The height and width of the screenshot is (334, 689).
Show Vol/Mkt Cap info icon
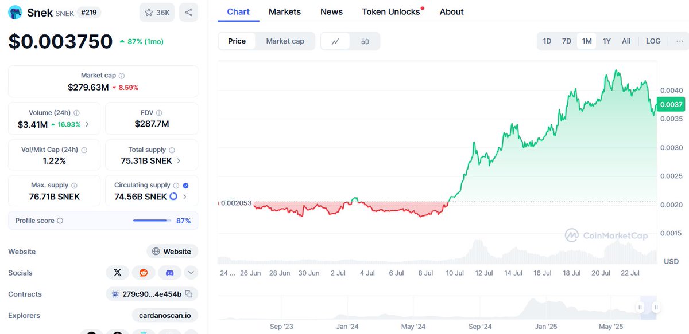click(84, 150)
